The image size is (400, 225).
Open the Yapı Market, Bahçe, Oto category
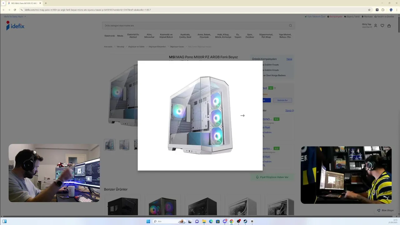(x=285, y=36)
